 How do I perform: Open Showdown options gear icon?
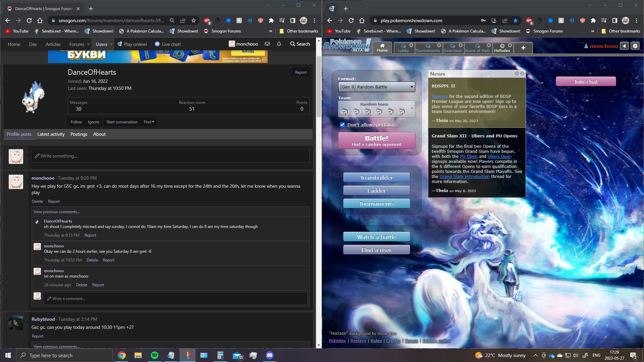(635, 46)
